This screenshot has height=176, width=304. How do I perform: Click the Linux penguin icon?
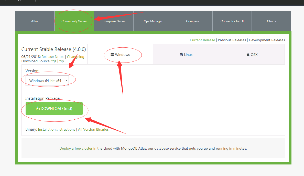point(181,55)
